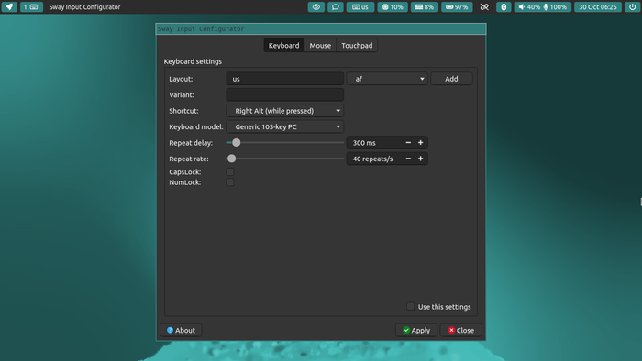Click the eye icon in the status bar

316,7
